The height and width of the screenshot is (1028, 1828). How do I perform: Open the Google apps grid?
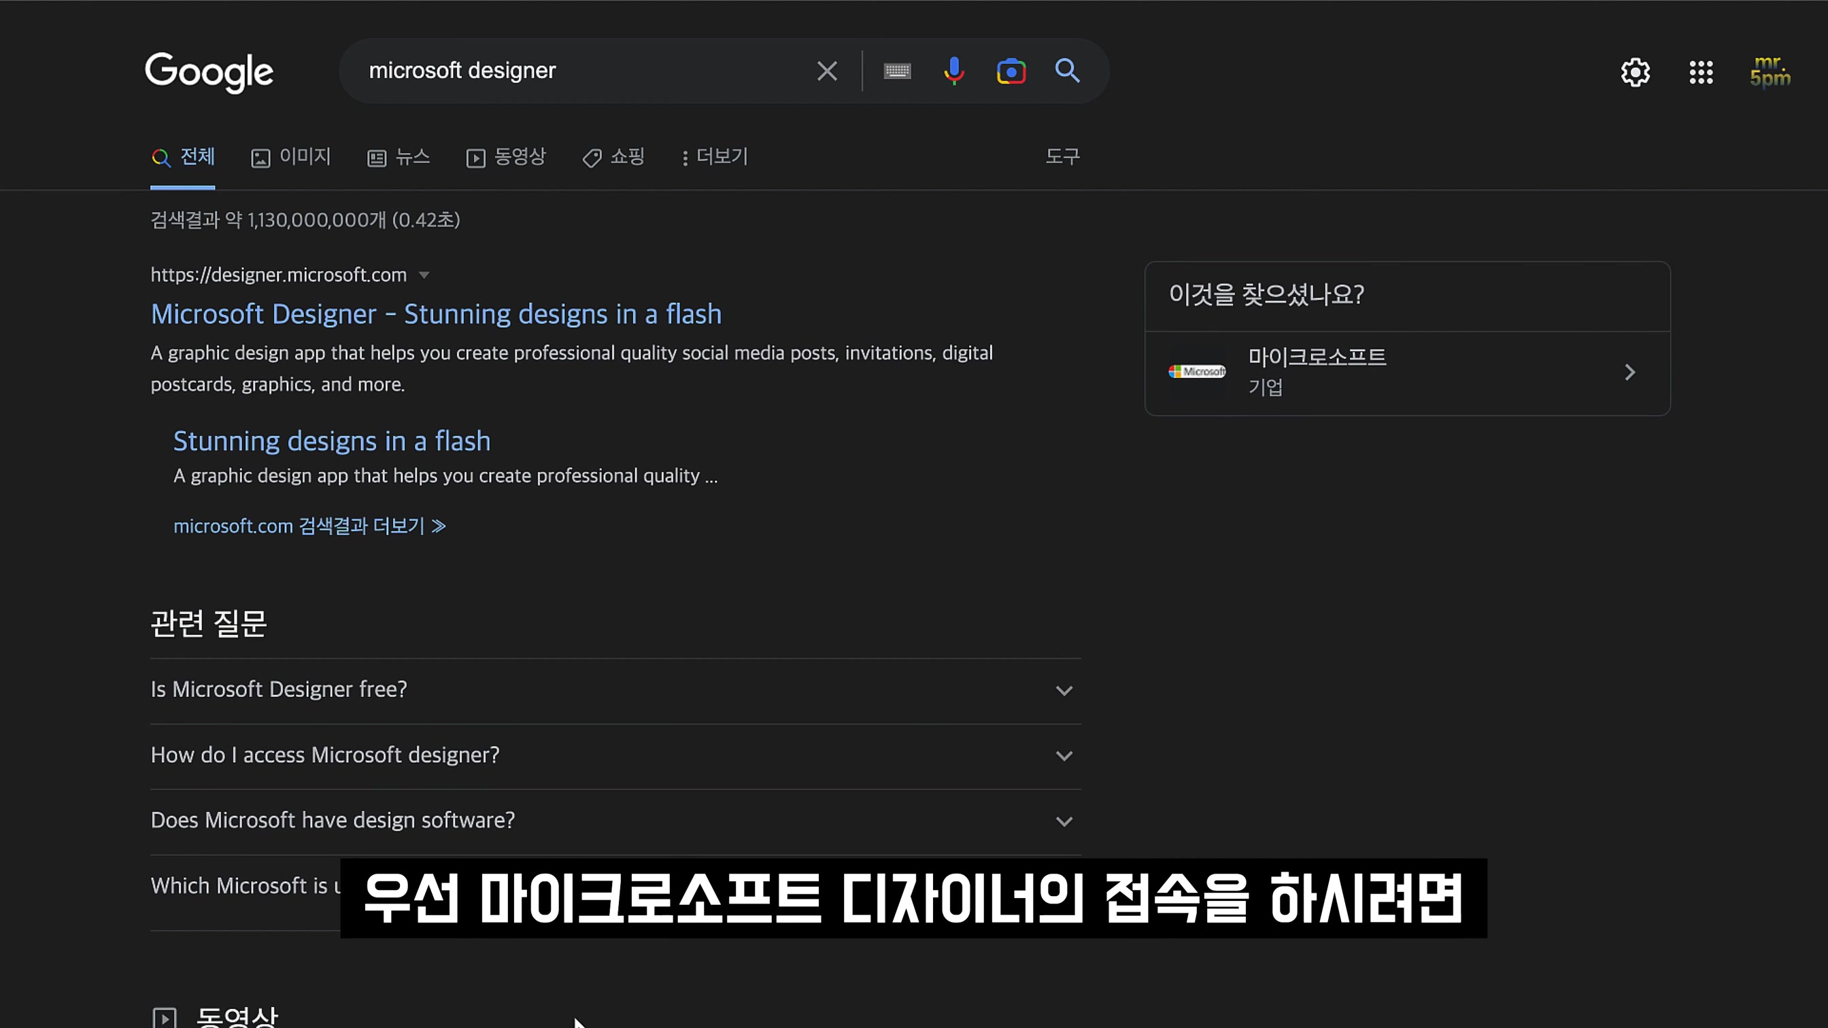pos(1701,72)
